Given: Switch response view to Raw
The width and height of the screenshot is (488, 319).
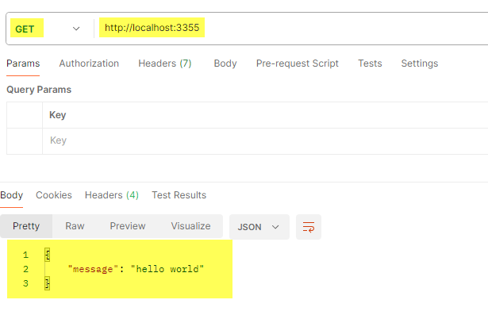Looking at the screenshot, I should coord(75,226).
